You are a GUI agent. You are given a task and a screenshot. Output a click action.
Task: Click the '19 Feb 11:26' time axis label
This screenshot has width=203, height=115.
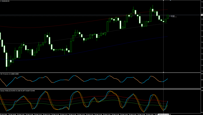tap(72, 114)
